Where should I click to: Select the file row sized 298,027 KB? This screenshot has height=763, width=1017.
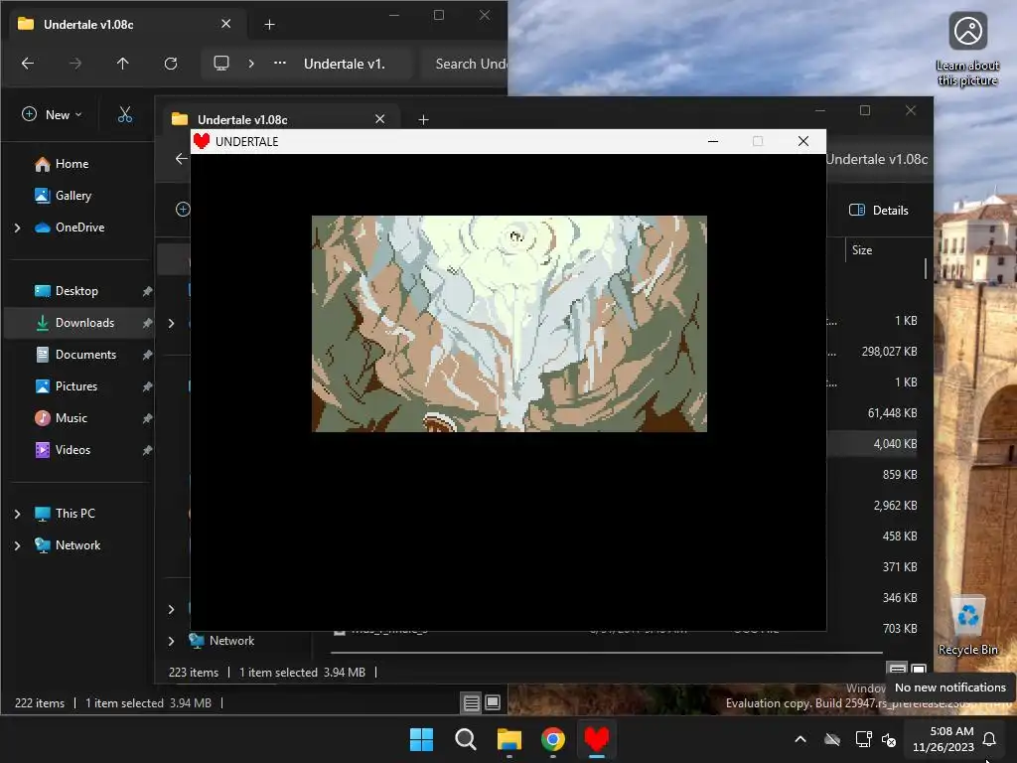click(x=889, y=352)
